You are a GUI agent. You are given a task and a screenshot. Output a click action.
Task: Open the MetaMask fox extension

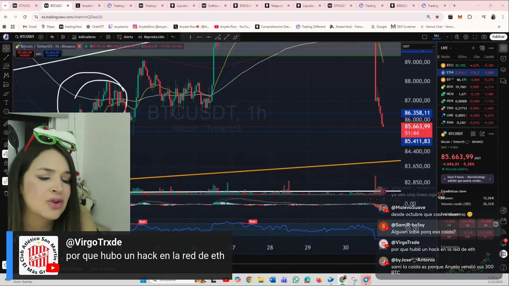(x=460, y=17)
